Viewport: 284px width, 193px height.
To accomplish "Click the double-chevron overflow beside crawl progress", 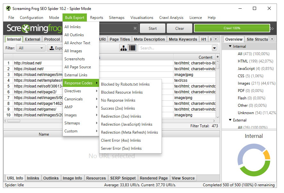I will (x=272, y=29).
